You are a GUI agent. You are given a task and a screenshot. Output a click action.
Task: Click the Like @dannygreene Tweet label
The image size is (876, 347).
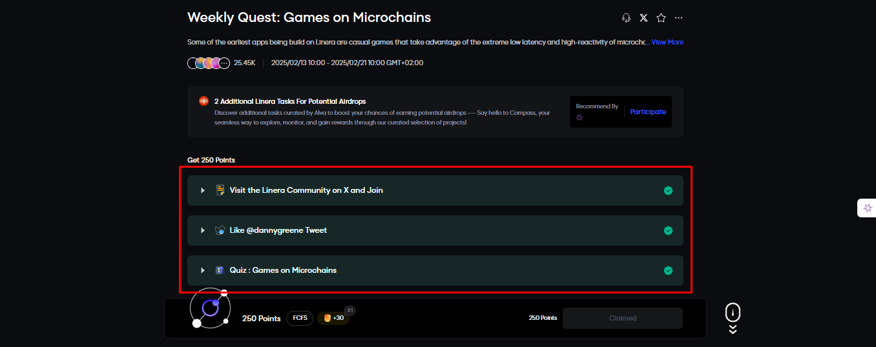[278, 230]
